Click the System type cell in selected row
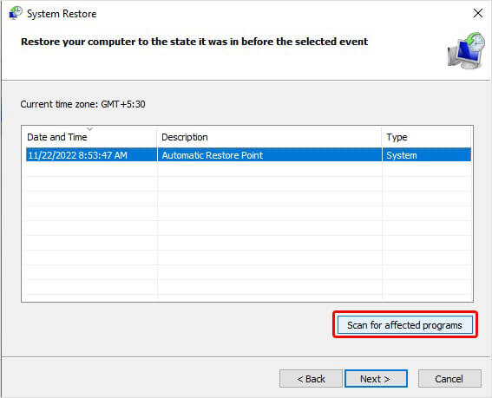The width and height of the screenshot is (492, 398). coord(401,155)
